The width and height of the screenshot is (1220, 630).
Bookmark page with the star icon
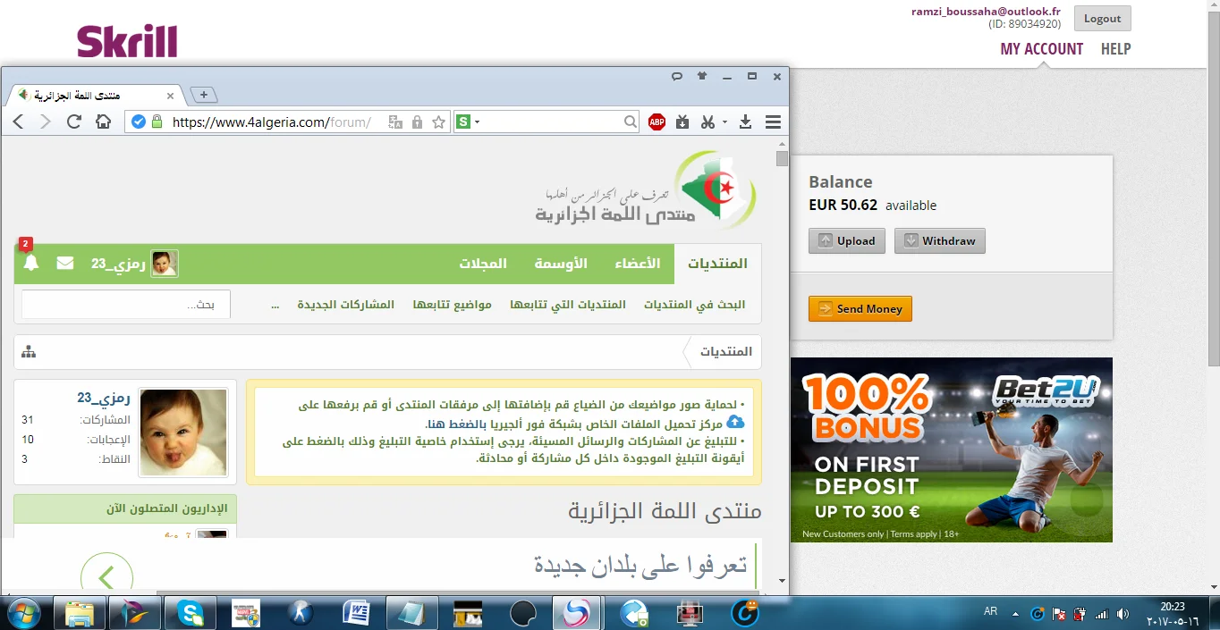coord(438,122)
